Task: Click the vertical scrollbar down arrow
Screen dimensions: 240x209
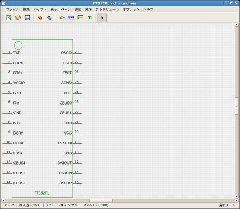Action: click(237, 197)
